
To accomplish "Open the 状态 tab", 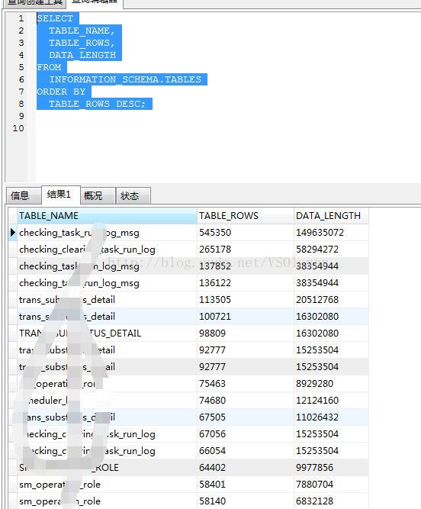I will 133,196.
